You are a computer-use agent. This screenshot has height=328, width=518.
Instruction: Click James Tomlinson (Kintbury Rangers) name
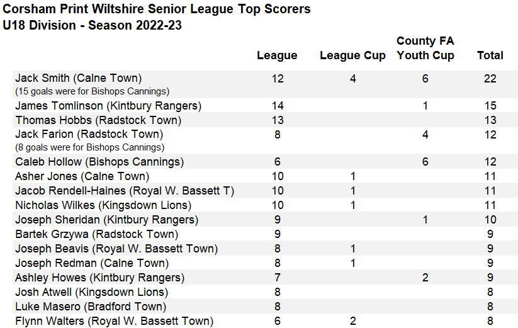pos(108,106)
